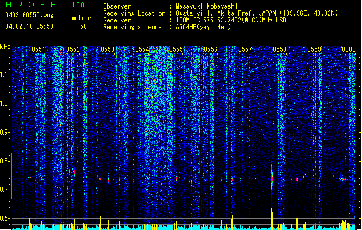Click the Observer label

coord(117,6)
